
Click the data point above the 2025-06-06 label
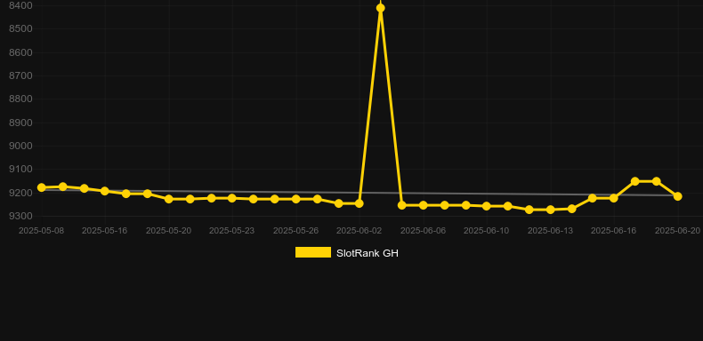coord(424,205)
